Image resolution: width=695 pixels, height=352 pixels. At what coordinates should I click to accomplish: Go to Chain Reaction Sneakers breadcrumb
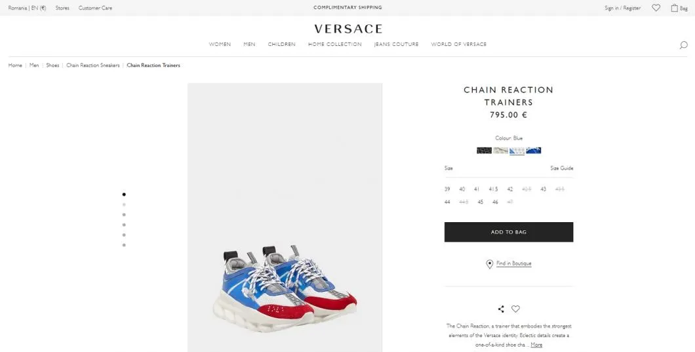pyautogui.click(x=93, y=65)
